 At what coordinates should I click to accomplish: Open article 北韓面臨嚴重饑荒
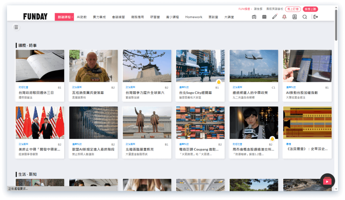pyautogui.click(x=139, y=150)
